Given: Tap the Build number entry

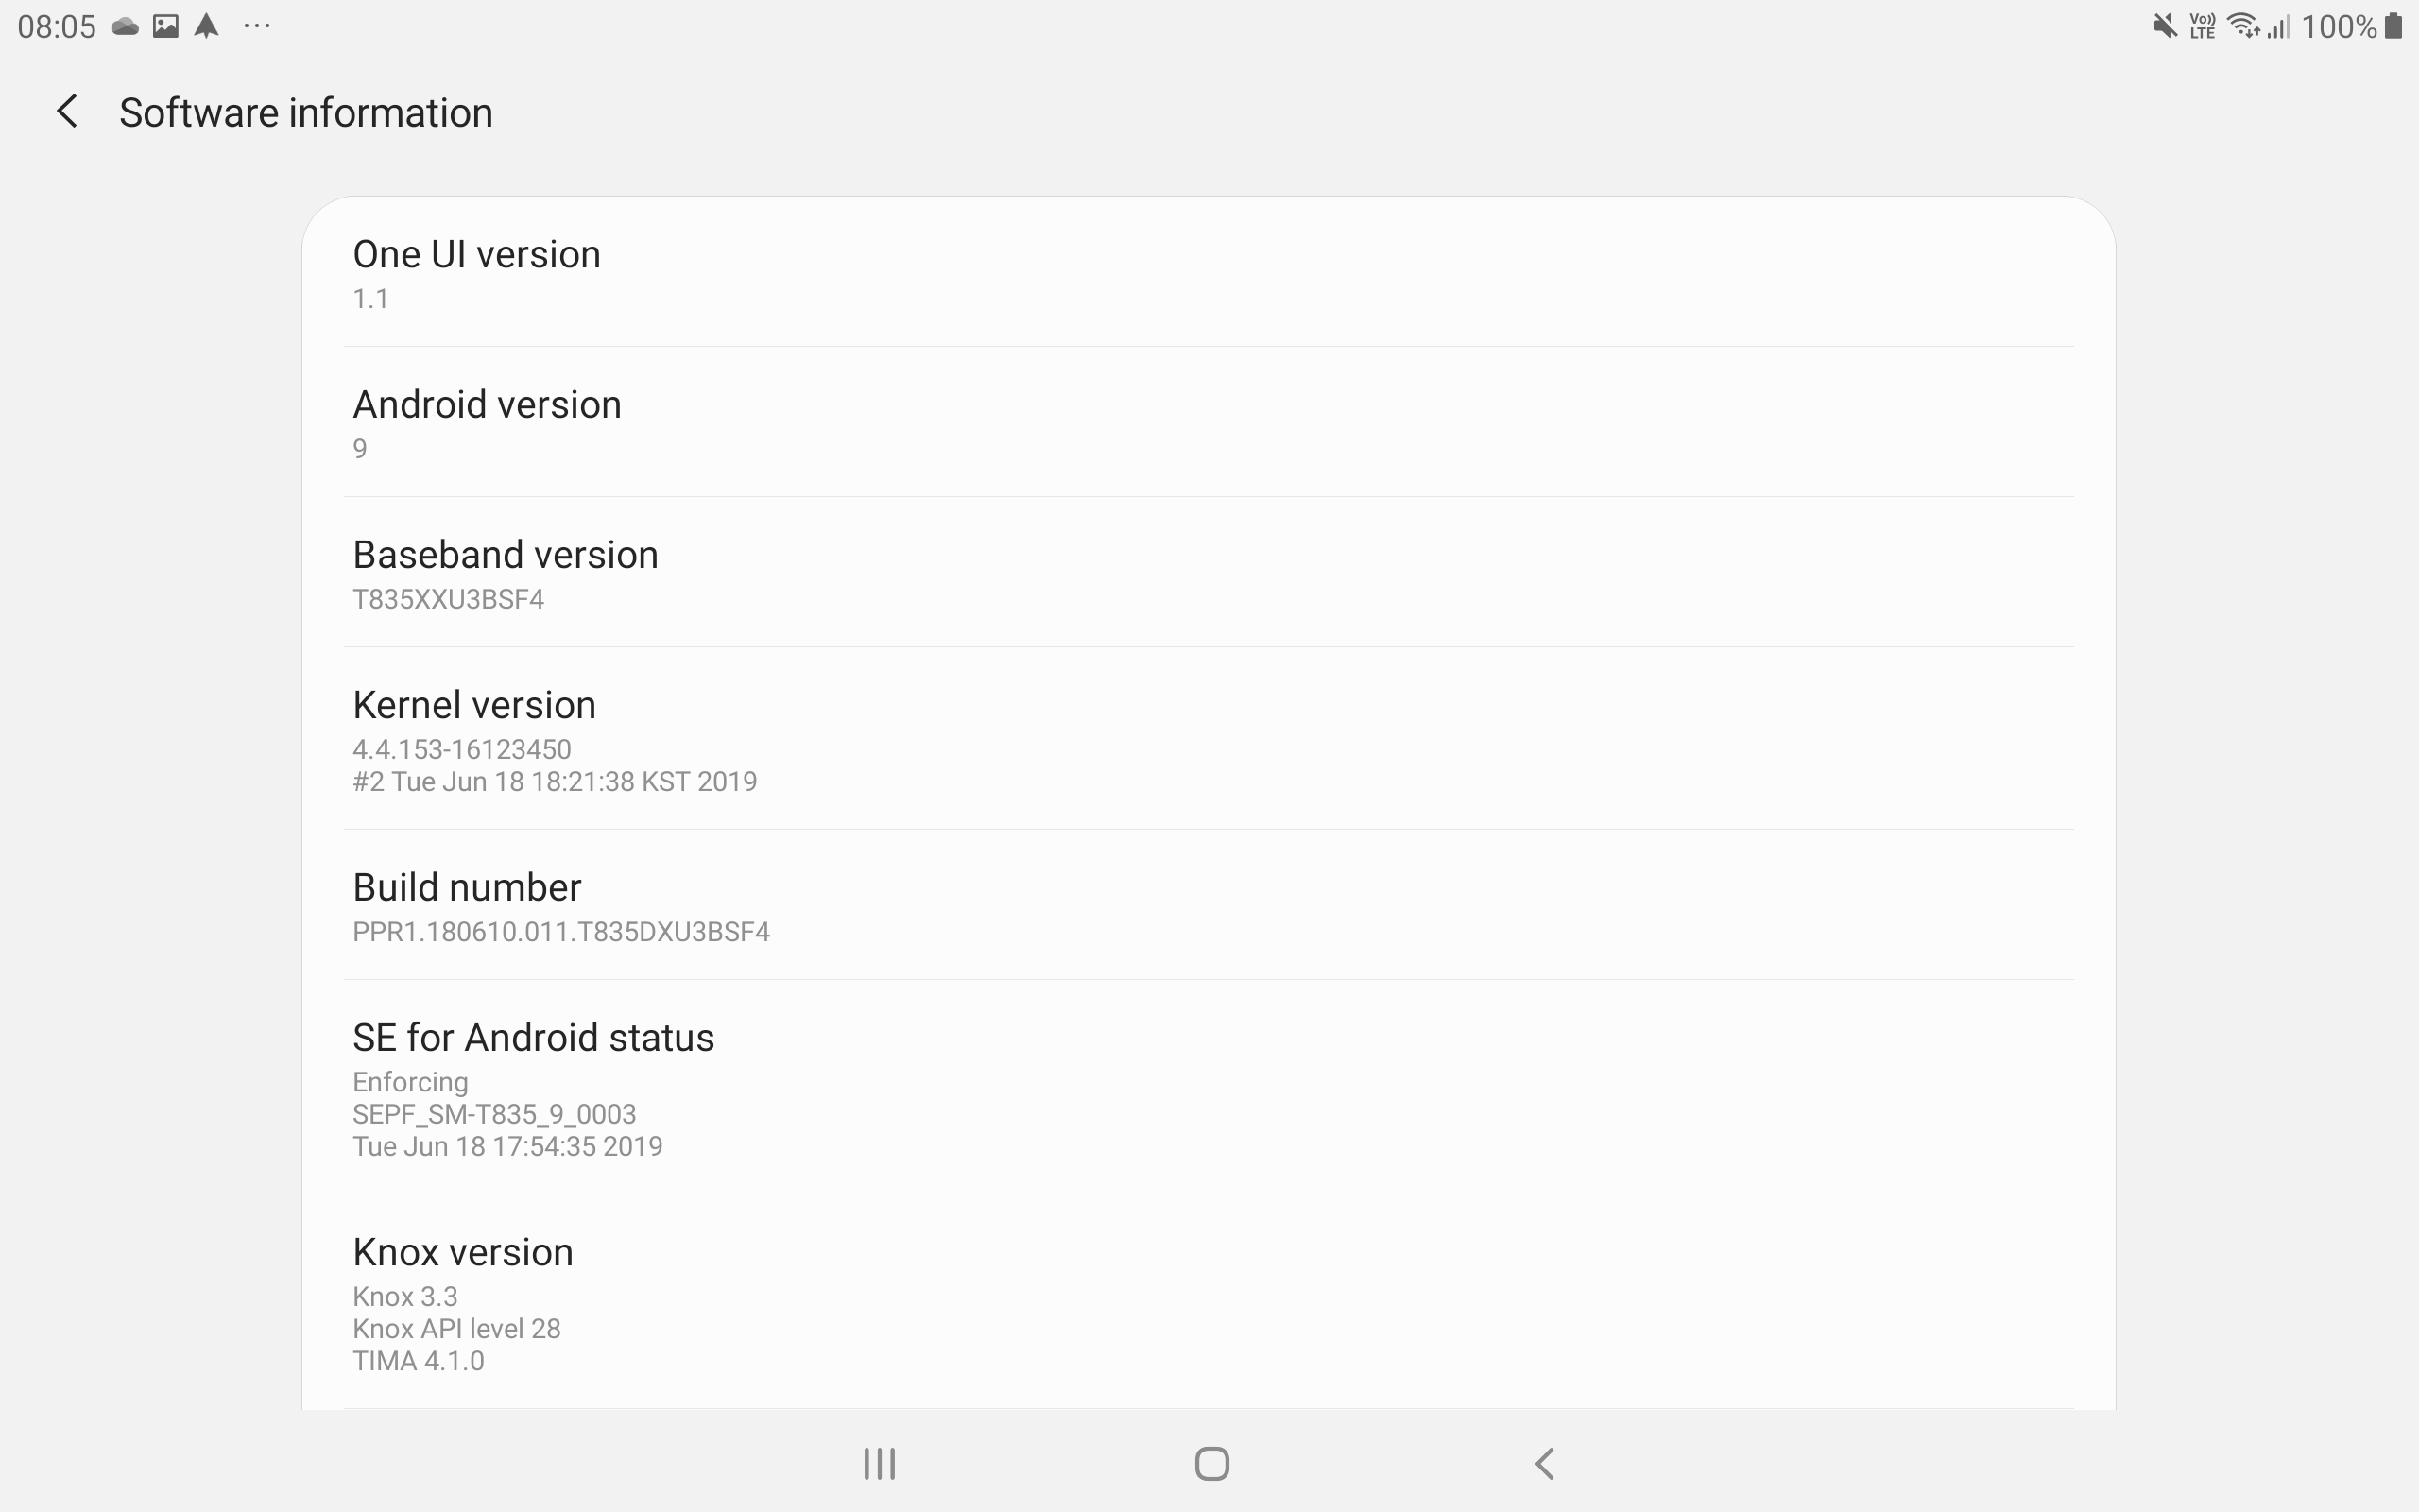Looking at the screenshot, I should coord(1209,904).
